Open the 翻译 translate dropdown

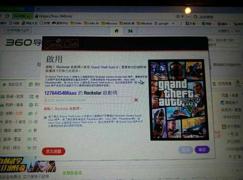tap(224, 24)
